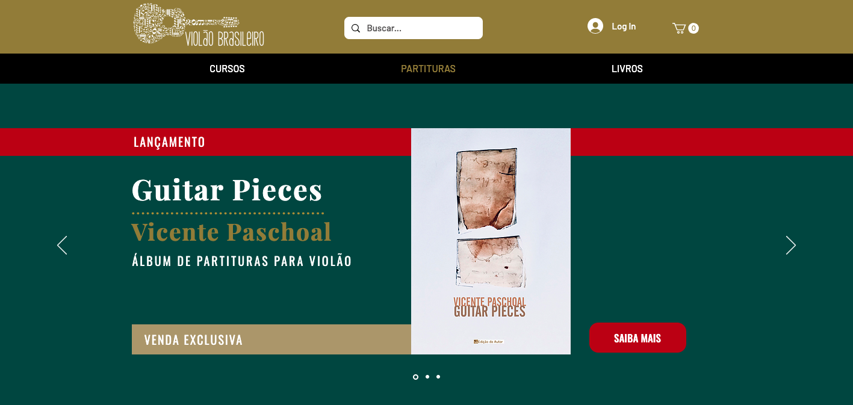Focus the Buscar search field

(414, 28)
